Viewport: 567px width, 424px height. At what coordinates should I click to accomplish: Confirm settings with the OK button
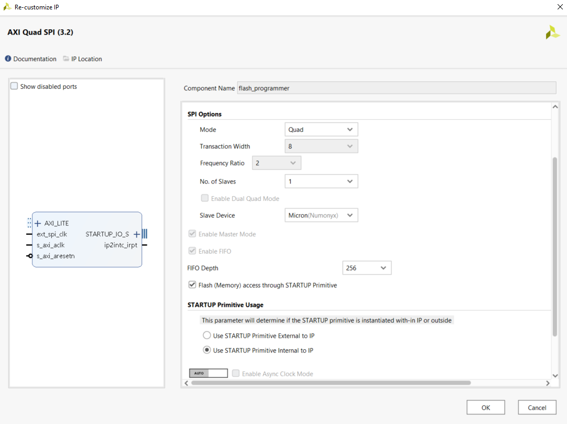[485, 407]
